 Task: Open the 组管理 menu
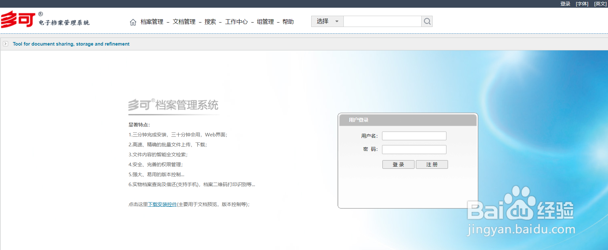pyautogui.click(x=266, y=22)
